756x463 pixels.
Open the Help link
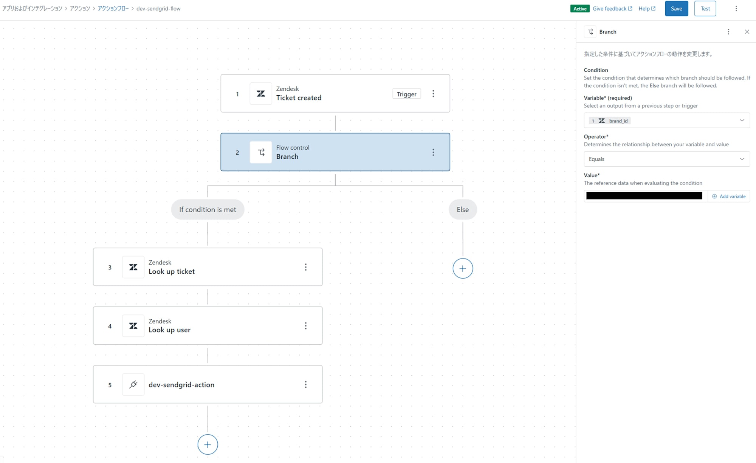click(647, 9)
